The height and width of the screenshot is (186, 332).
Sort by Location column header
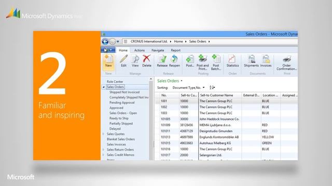tap(271, 95)
